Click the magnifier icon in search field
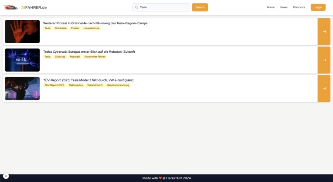Viewport: 333px width, 182px height. (136, 7)
